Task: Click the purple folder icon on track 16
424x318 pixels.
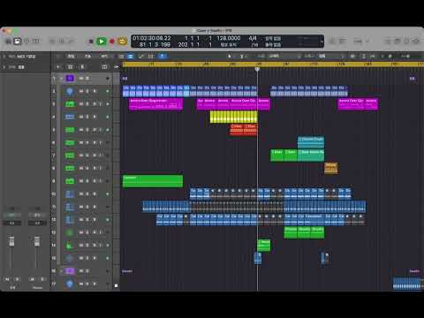Action: 70,271
